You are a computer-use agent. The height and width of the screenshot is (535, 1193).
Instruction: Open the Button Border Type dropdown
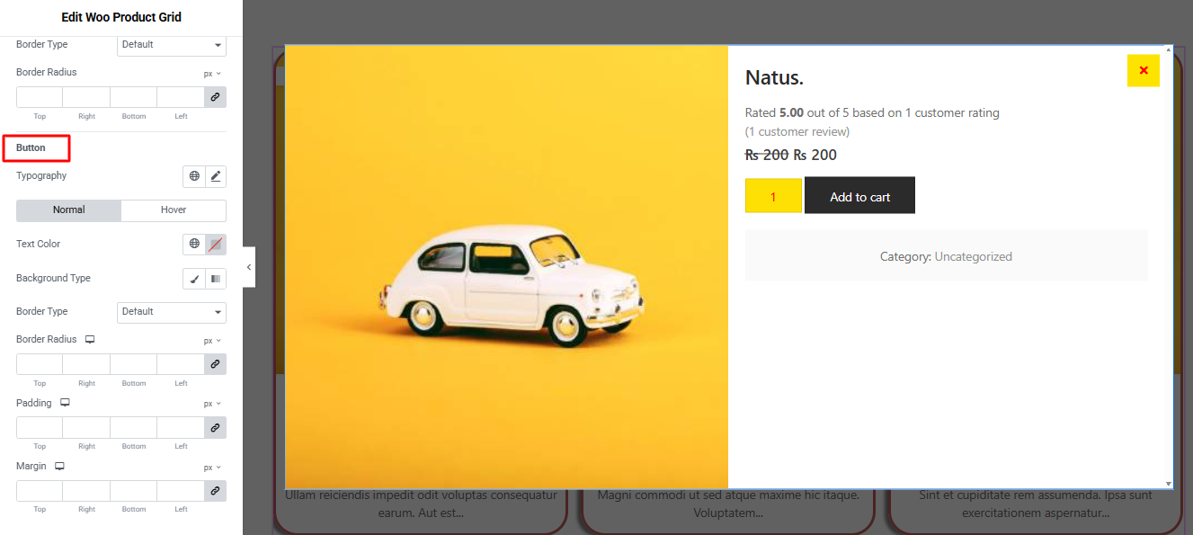click(x=172, y=312)
